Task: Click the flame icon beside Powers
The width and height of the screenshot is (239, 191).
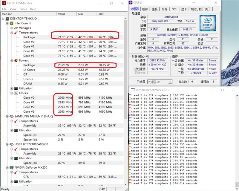Action: click(16, 61)
